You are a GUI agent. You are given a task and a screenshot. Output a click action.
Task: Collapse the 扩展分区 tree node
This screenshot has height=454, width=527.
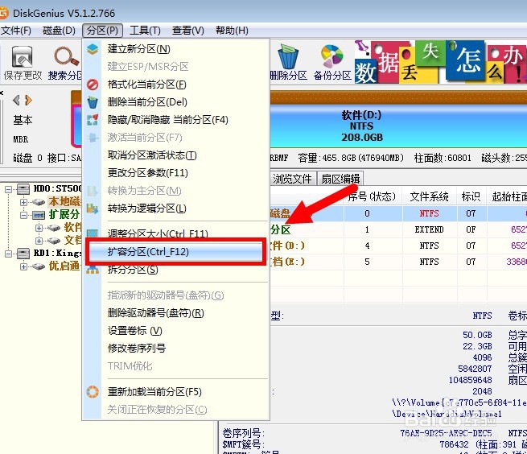click(x=23, y=215)
